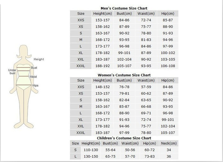The width and height of the screenshot is (223, 162).
Task: Click the 'Hips' label on the figure
Action: click(x=35, y=85)
